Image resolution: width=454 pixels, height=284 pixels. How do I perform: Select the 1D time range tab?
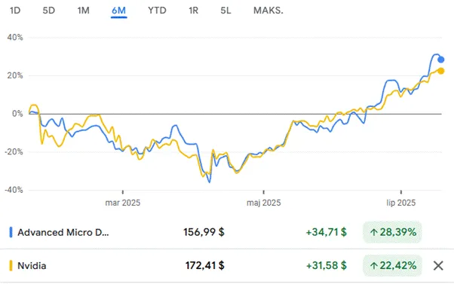[x=15, y=11]
